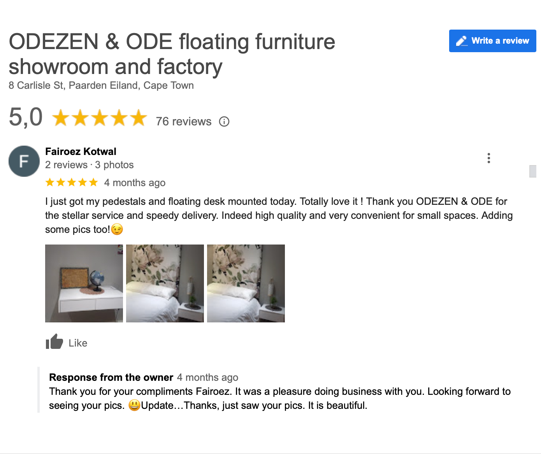Click the 76 reviews count
The width and height of the screenshot is (541, 454).
(183, 121)
